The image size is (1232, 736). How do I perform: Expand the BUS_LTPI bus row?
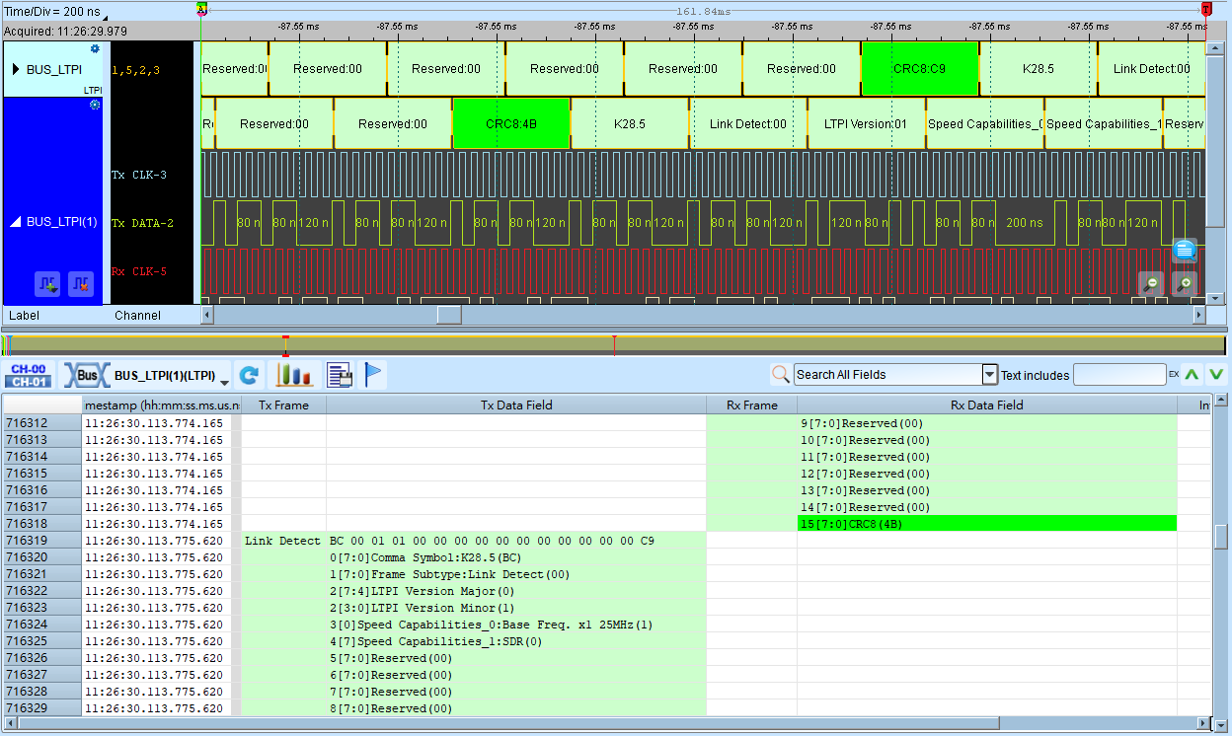click(x=16, y=69)
